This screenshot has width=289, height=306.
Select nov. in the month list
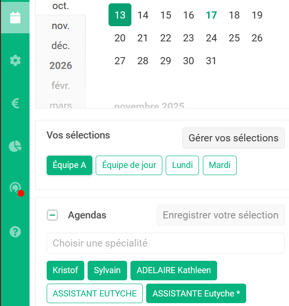pyautogui.click(x=60, y=26)
